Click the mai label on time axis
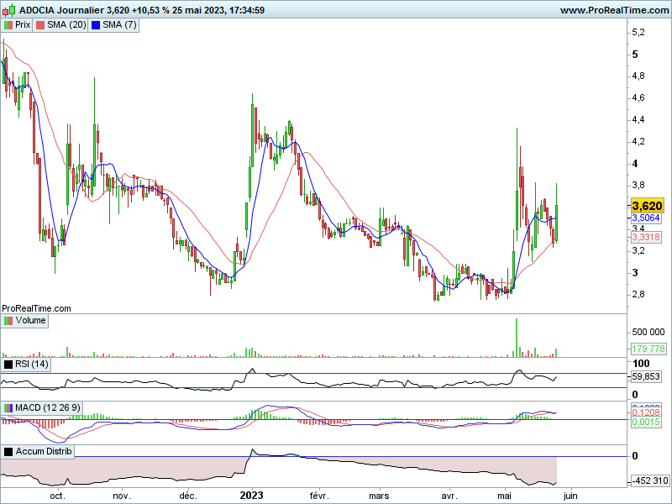This screenshot has height=504, width=672. click(x=504, y=496)
